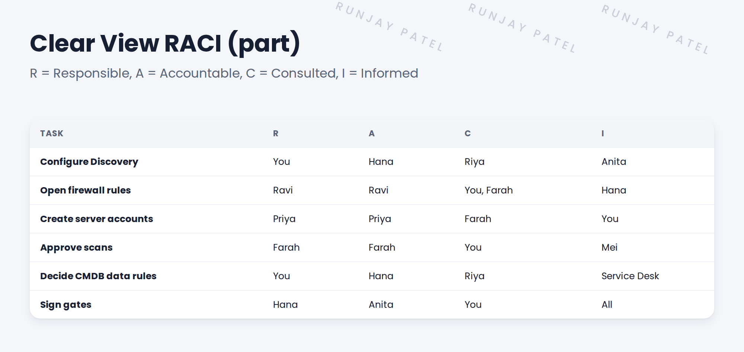Click the title 'Clear View RACI (part)'
744x352 pixels.
click(x=165, y=44)
